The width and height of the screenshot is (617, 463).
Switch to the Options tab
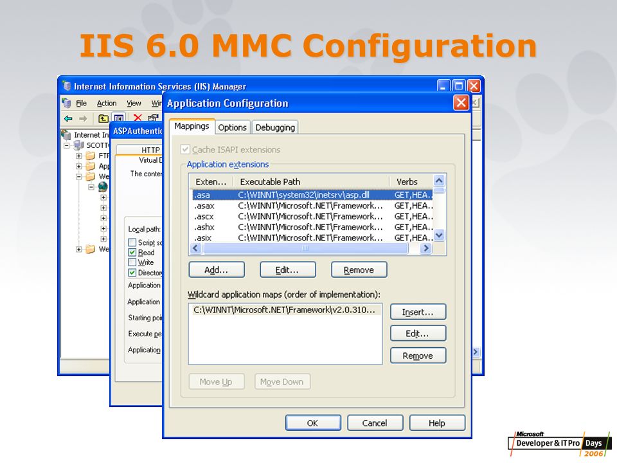[232, 127]
